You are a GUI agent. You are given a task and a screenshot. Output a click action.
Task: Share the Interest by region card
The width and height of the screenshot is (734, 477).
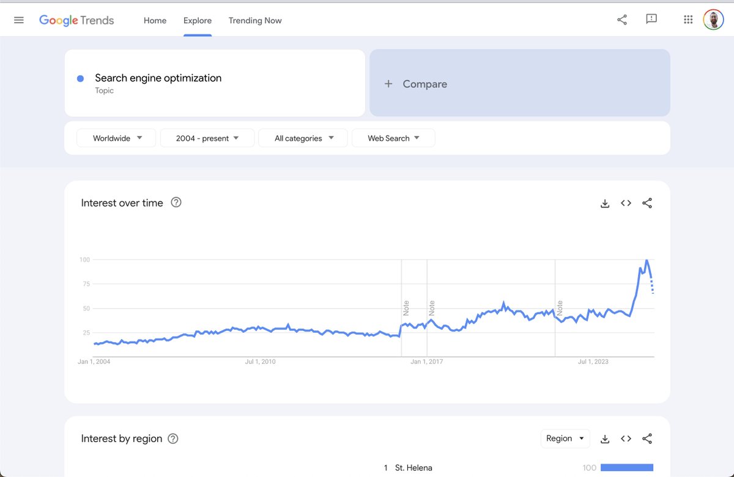pyautogui.click(x=647, y=439)
